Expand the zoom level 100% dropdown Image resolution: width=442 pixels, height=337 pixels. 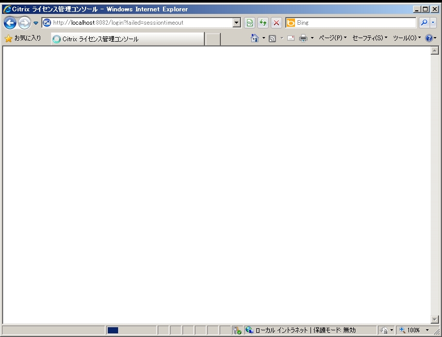point(427,330)
